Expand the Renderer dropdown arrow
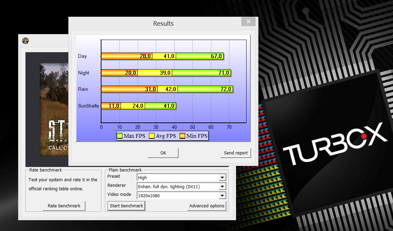This screenshot has width=393, height=231. pyautogui.click(x=222, y=186)
